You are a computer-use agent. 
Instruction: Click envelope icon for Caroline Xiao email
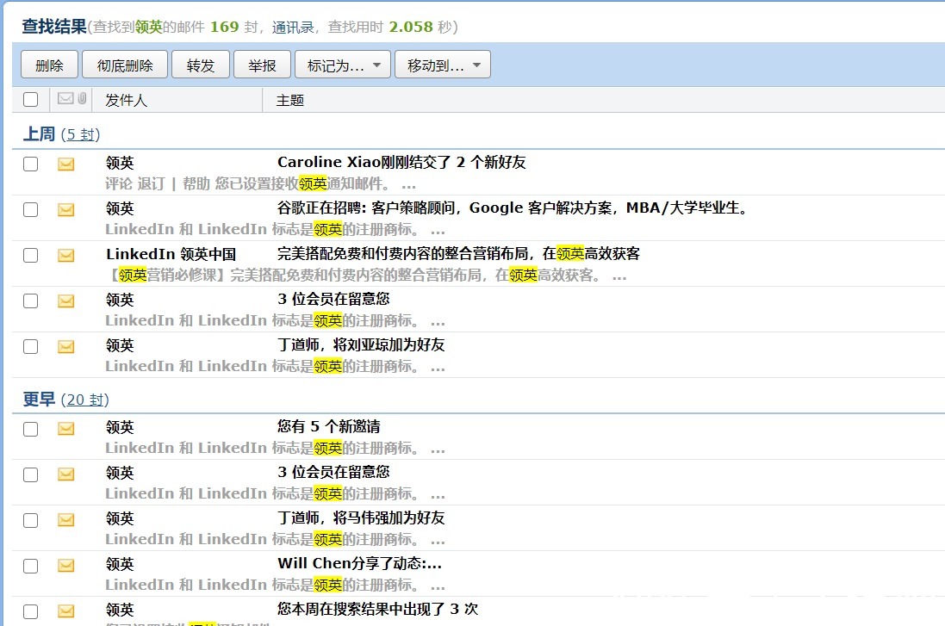[65, 164]
